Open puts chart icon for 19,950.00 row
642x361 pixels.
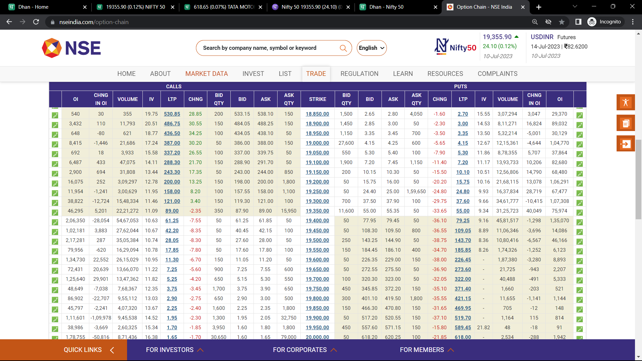click(580, 329)
